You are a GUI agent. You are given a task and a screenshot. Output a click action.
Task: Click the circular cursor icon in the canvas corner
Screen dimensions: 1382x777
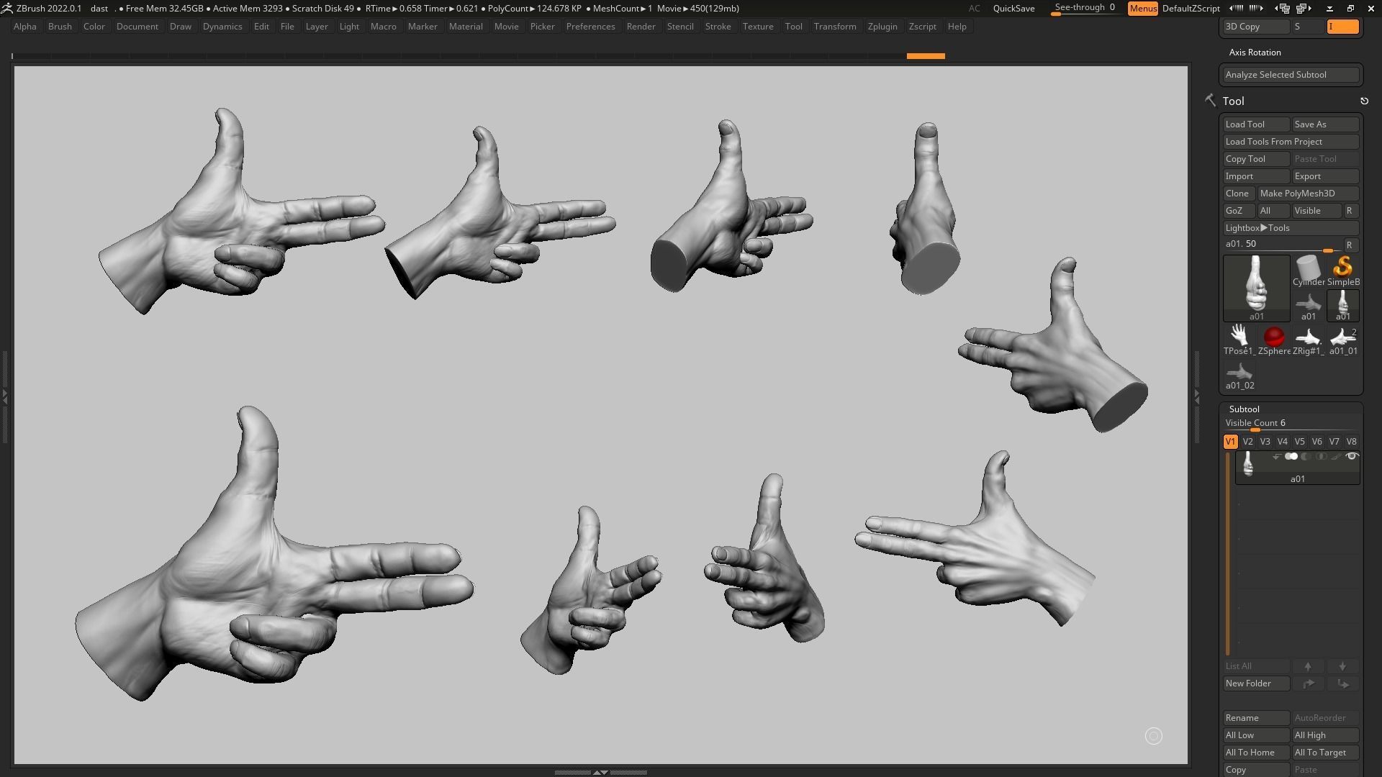click(x=1153, y=736)
